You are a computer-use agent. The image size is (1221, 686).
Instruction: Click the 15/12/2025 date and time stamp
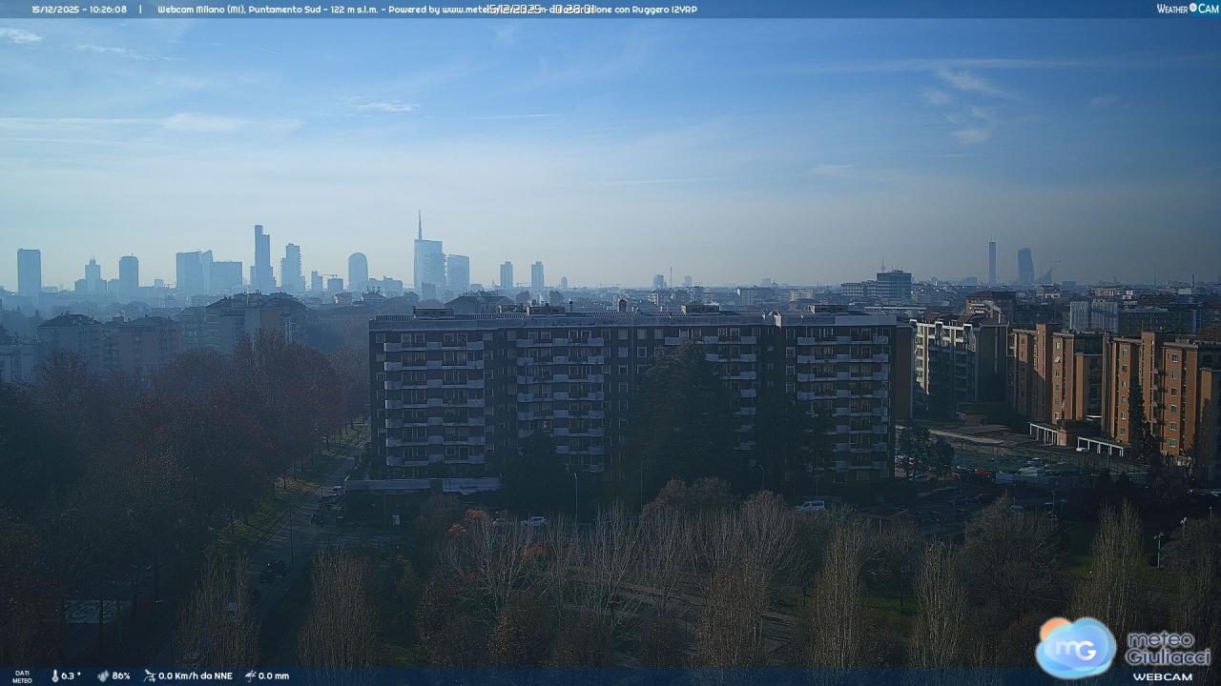79,10
